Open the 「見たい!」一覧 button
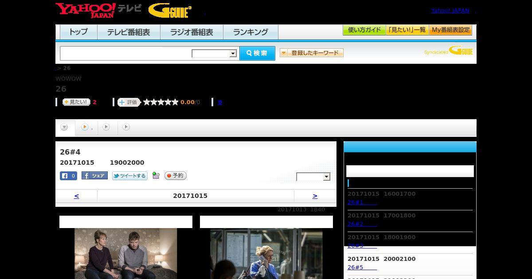The image size is (532, 279). pyautogui.click(x=407, y=30)
